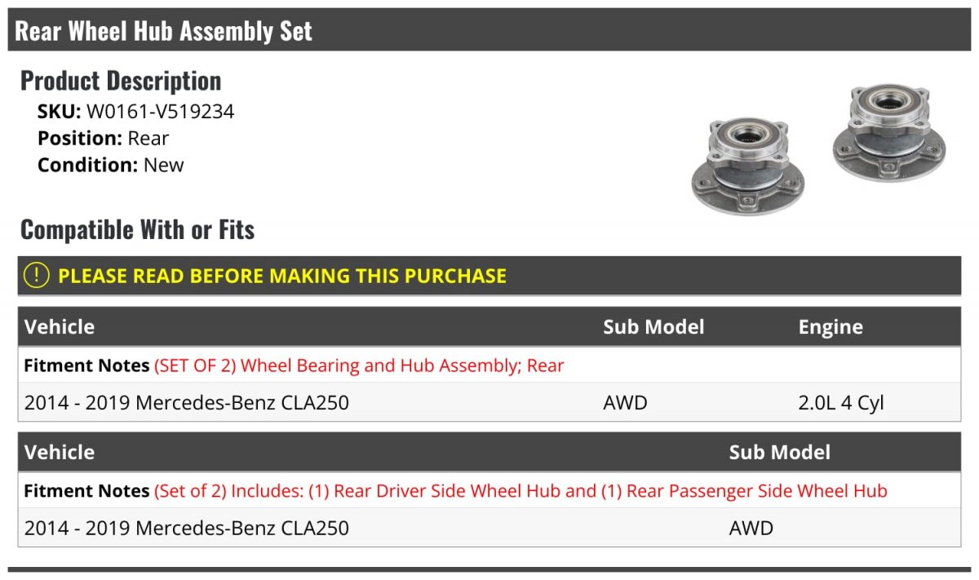Select the Product Description heading
This screenshot has height=580, width=979.
click(121, 81)
